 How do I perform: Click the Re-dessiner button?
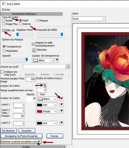9,131
